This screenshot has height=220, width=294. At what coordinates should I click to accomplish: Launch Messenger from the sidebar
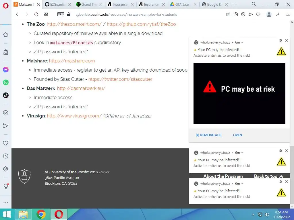click(x=6, y=70)
